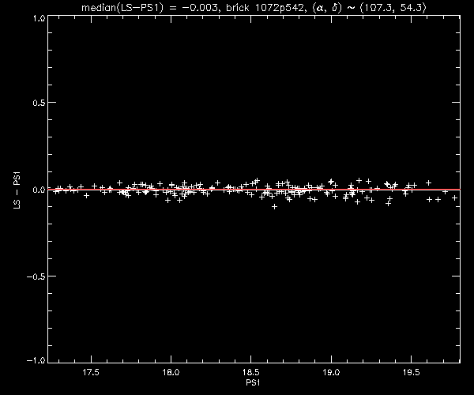Click the lowest outlier point near 18.65
The image size is (474, 395).
click(274, 207)
